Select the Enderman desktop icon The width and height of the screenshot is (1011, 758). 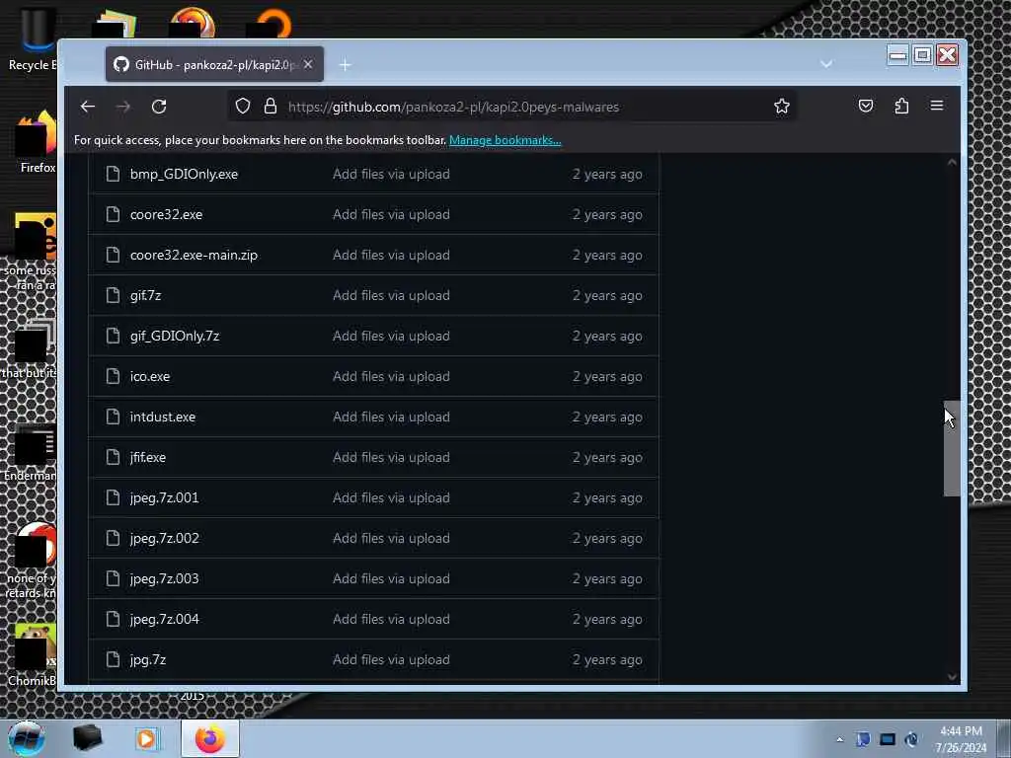tap(29, 452)
